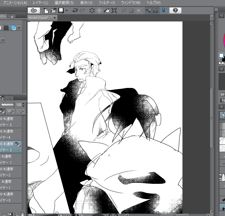225x216 pixels.
Task: Open the フィルター(I) menu
Action: [x=107, y=2]
